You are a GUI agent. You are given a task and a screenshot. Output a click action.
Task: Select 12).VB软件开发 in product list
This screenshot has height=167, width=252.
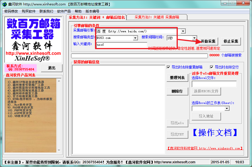19,116
